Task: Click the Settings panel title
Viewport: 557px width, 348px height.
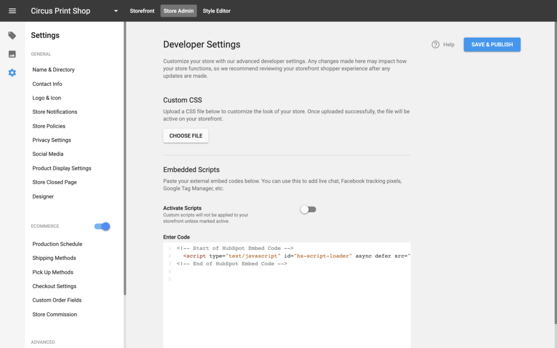Action: coord(45,35)
